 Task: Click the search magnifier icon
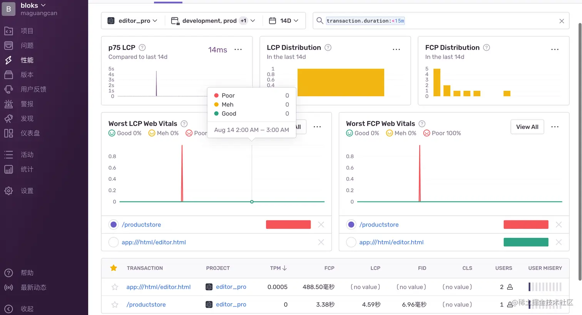point(319,20)
